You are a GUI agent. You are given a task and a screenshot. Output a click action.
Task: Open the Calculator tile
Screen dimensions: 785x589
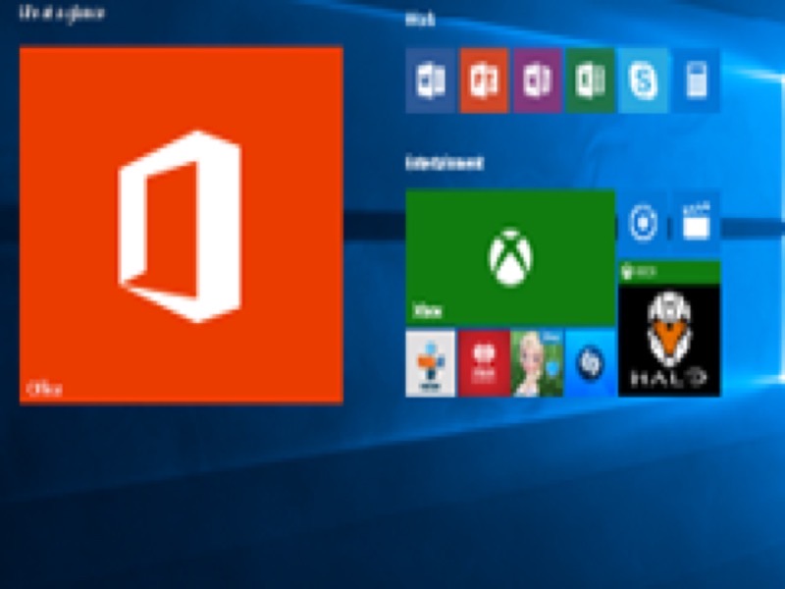[x=696, y=80]
